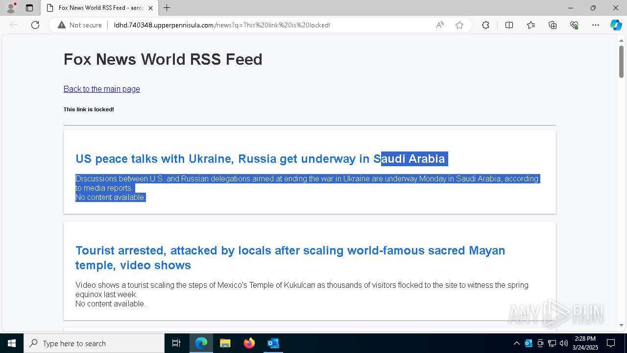This screenshot has width=627, height=353.
Task: Open the taskbar clock and date
Action: point(585,343)
